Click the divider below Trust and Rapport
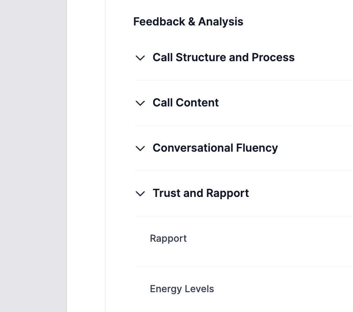The image size is (353, 312). 242,215
